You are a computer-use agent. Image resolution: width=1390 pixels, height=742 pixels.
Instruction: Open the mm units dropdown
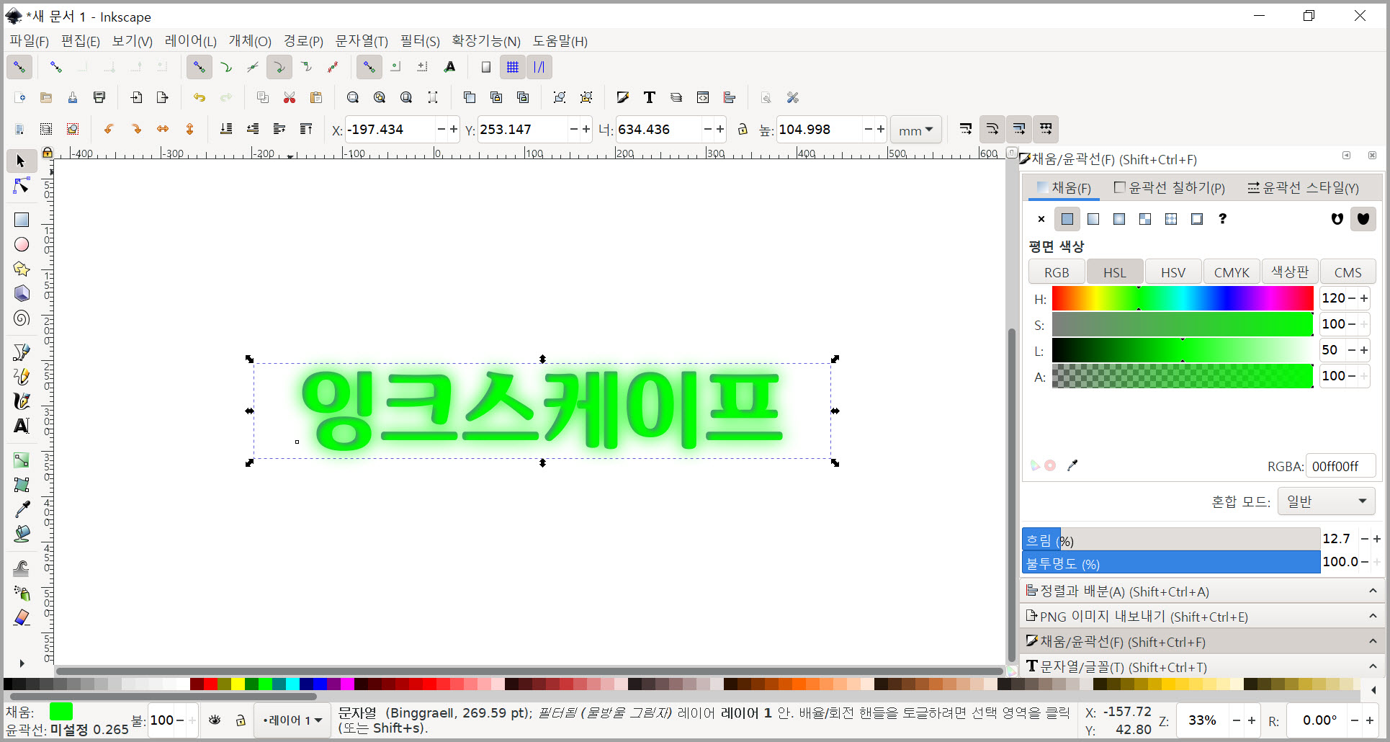click(916, 130)
